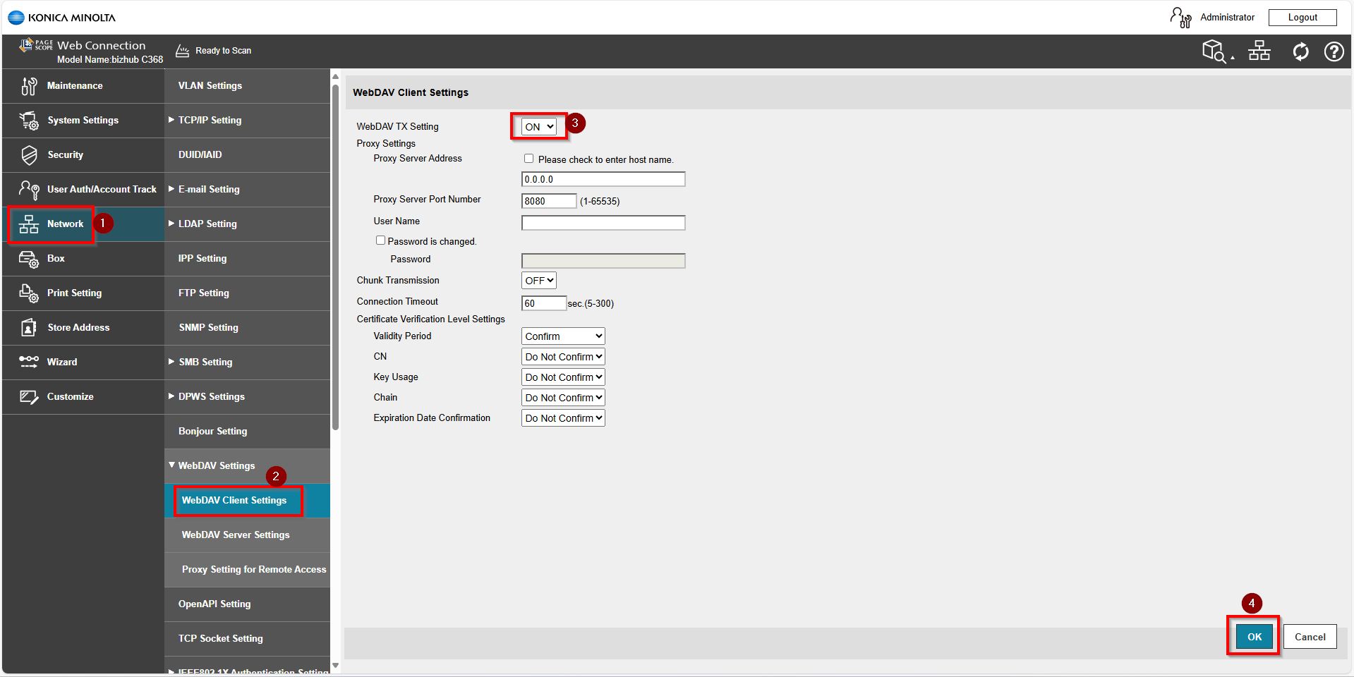Turn Chunk Transmission dropdown to ON
1354x677 pixels.
point(538,280)
